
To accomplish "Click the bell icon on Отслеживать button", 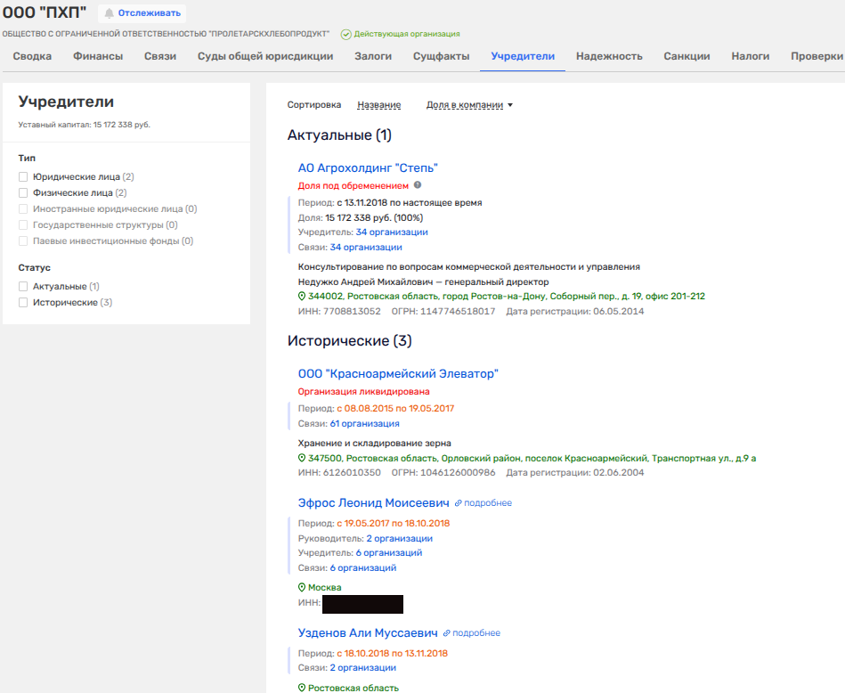I will tap(110, 13).
